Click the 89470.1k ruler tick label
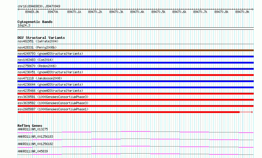The height and width of the screenshot is (158, 262). [74, 12]
